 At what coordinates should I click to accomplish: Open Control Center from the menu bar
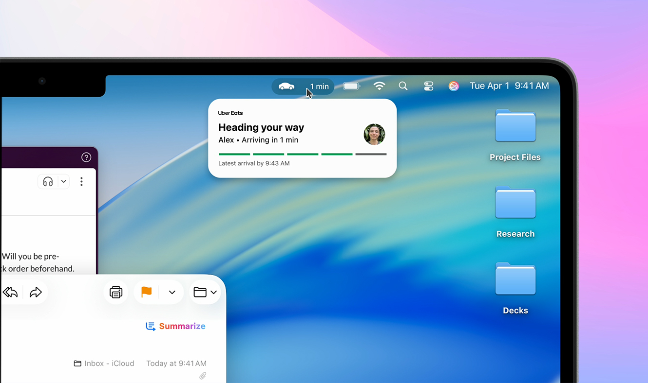(428, 86)
